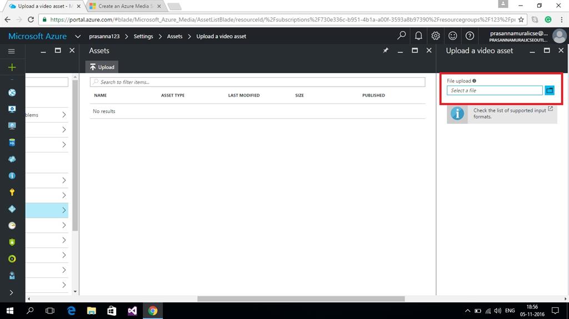Open Task View on the taskbar
Image resolution: width=569 pixels, height=319 pixels.
[50, 311]
